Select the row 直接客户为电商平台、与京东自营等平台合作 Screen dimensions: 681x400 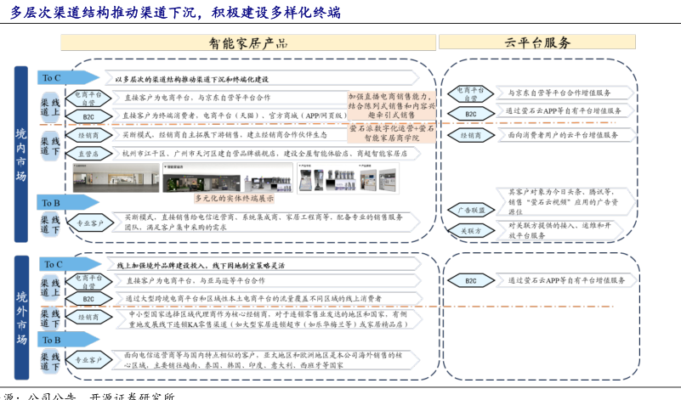click(230, 98)
